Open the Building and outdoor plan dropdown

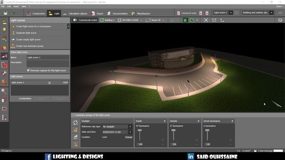[271, 13]
